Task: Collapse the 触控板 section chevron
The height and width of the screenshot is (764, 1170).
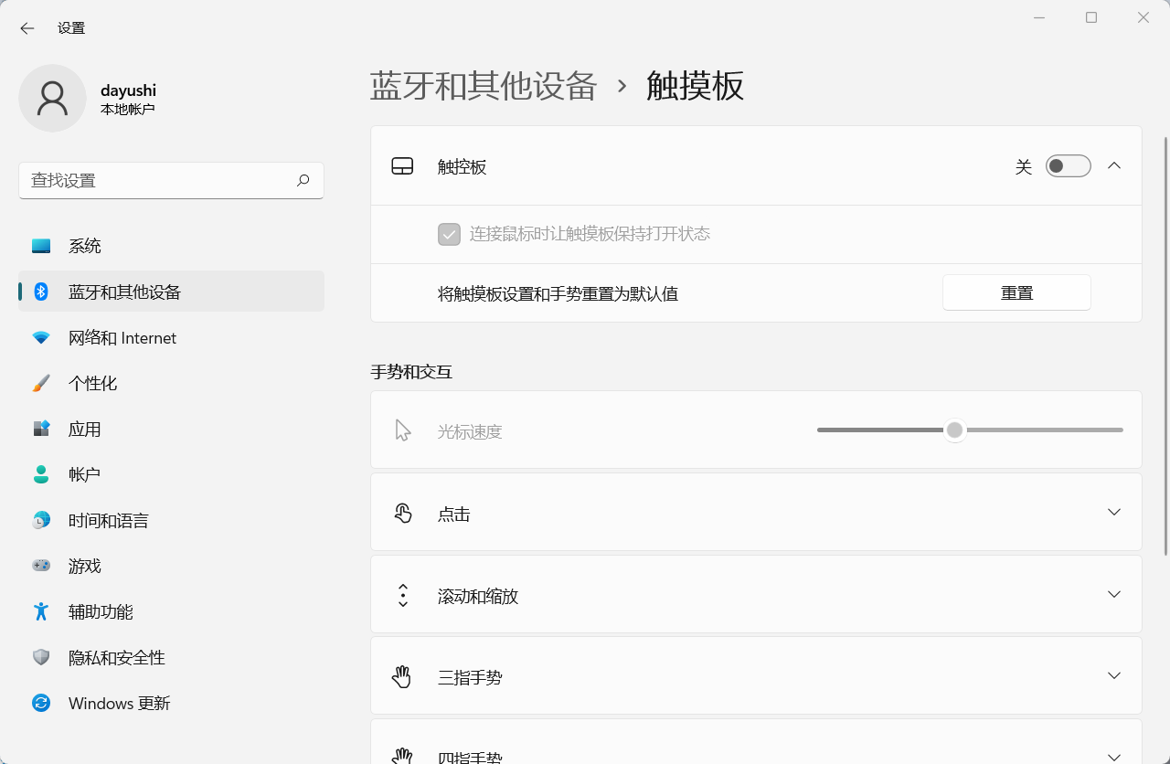Action: point(1113,166)
